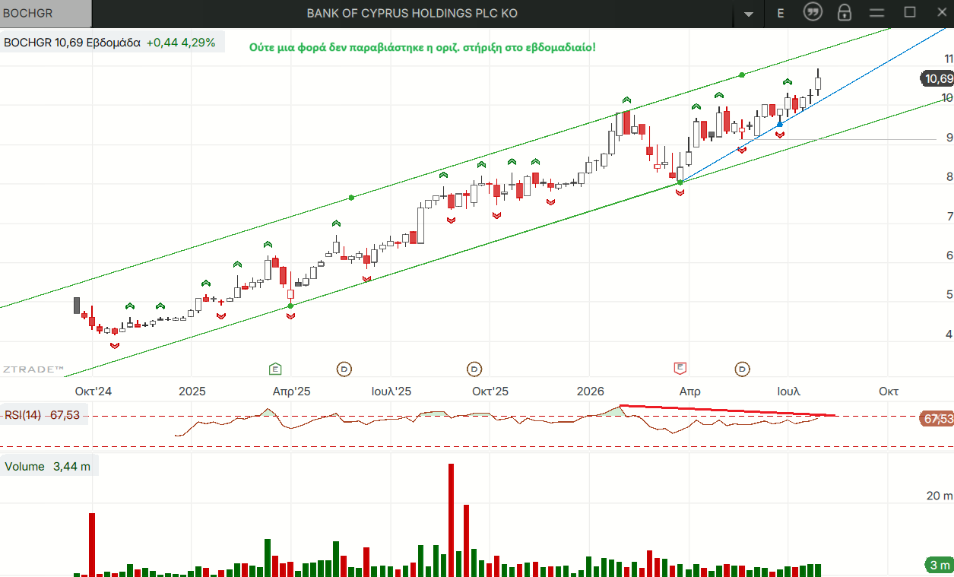954x577 pixels.
Task: Click the 10,69 current price tag
Action: 937,78
